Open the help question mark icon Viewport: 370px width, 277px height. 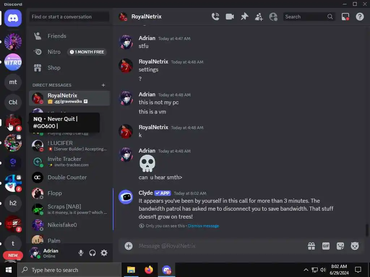tap(360, 17)
